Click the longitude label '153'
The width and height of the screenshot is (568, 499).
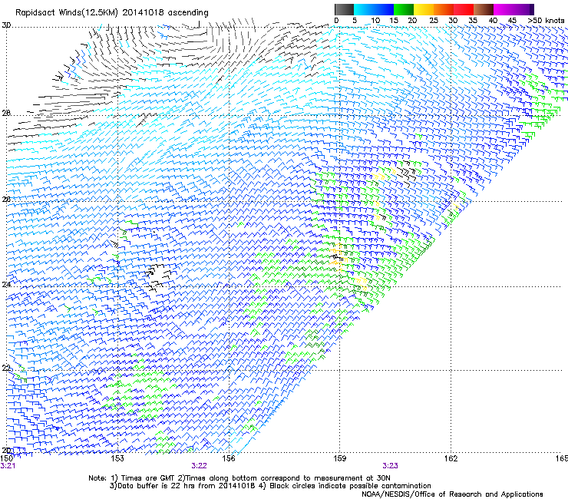[117, 458]
